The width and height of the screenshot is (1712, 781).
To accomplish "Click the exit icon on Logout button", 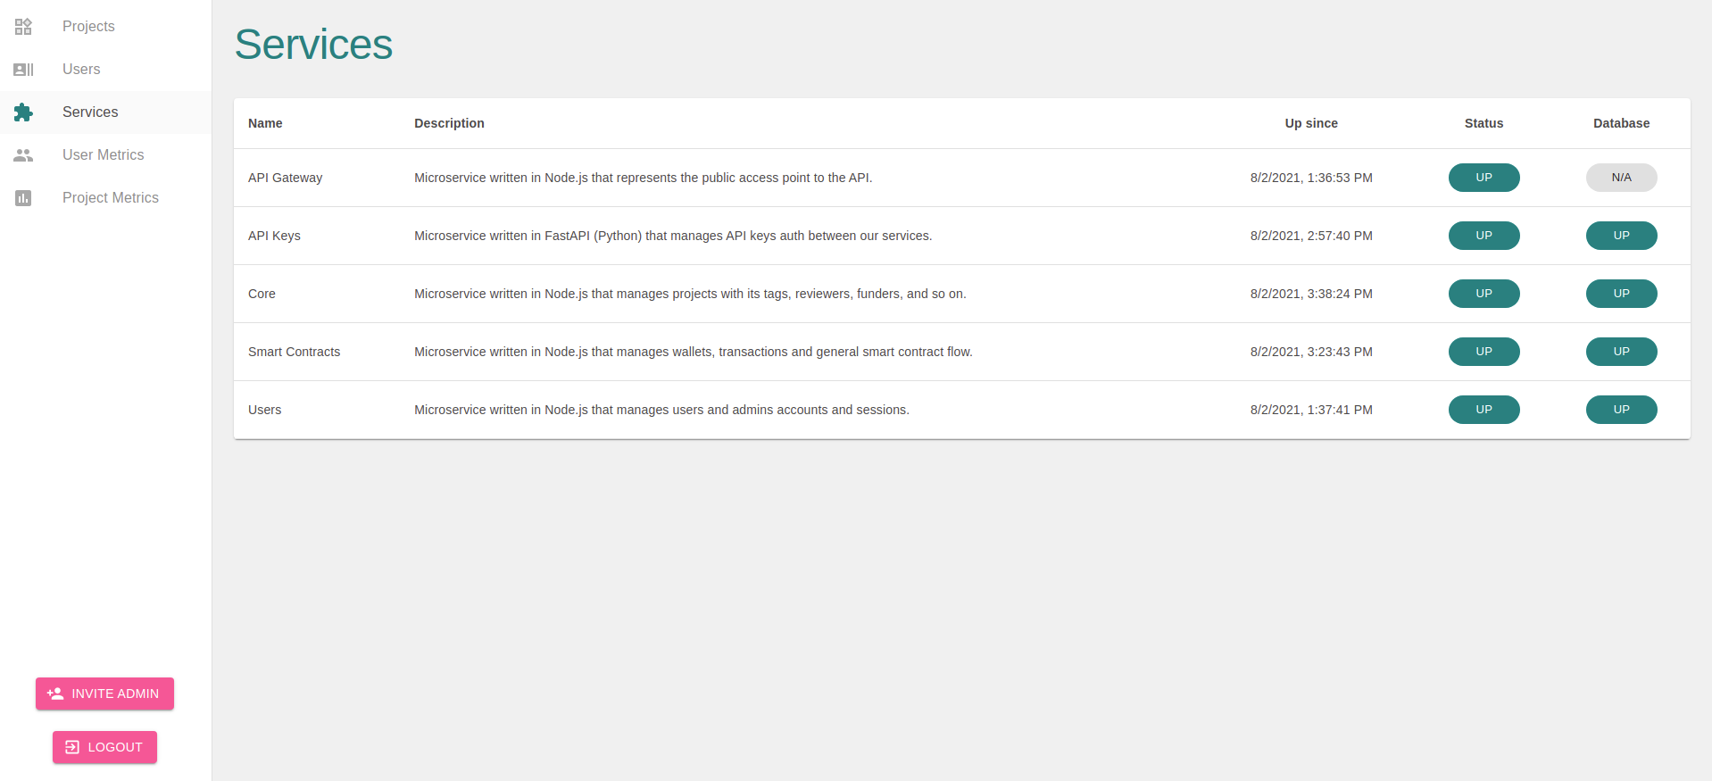I will coord(72,747).
